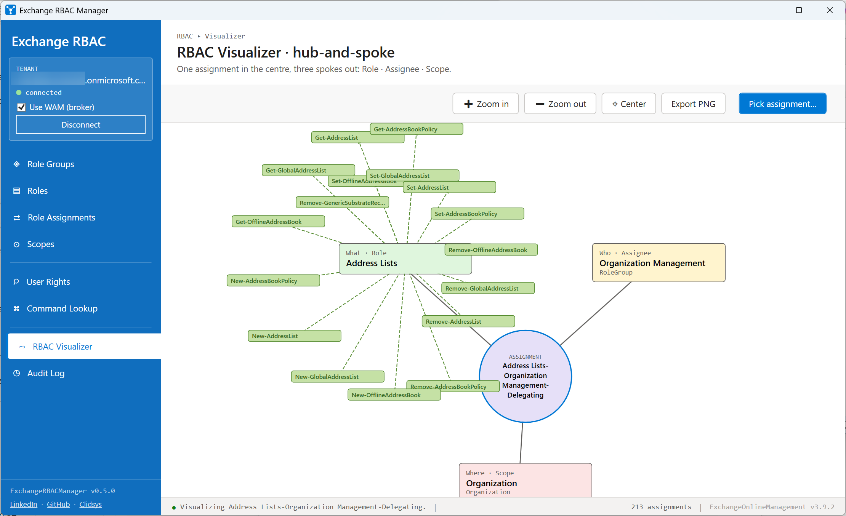Click the RBAC Visualizer wave icon
Image resolution: width=846 pixels, height=516 pixels.
[22, 347]
